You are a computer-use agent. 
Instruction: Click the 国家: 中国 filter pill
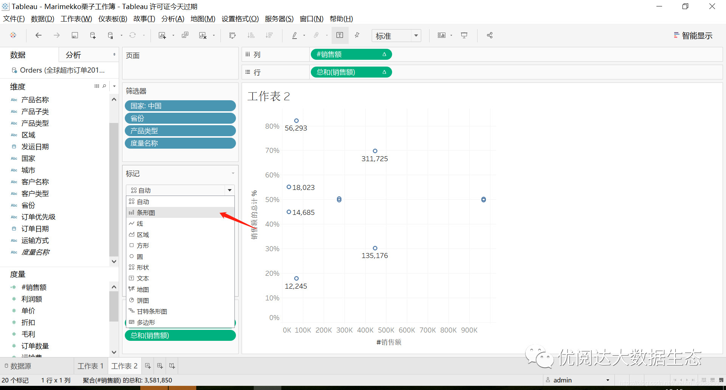tap(180, 106)
